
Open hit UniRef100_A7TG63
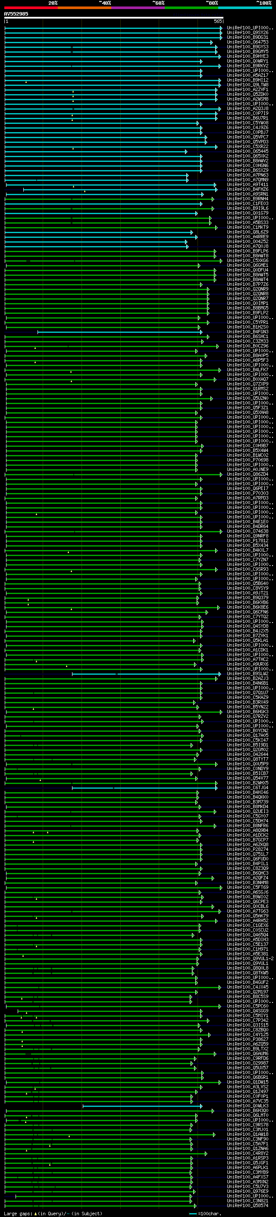[x=248, y=911]
